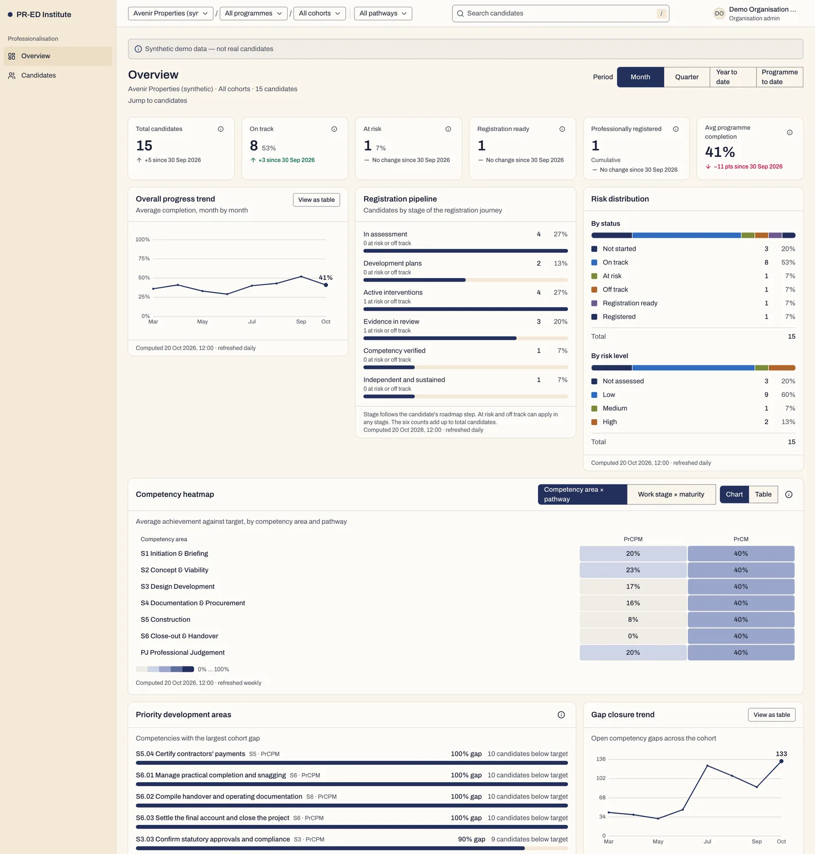
Task: Click the magnifier icon in search box
Action: pyautogui.click(x=460, y=14)
